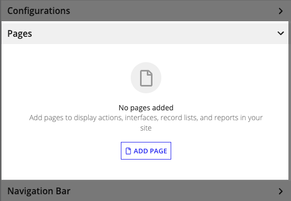
Task: Click the "Add pages to display actions" description
Action: pyautogui.click(x=146, y=123)
